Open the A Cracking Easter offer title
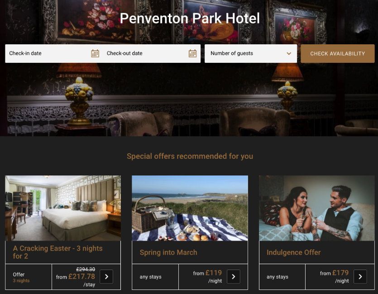Image resolution: width=378 pixels, height=294 pixels. 57,252
